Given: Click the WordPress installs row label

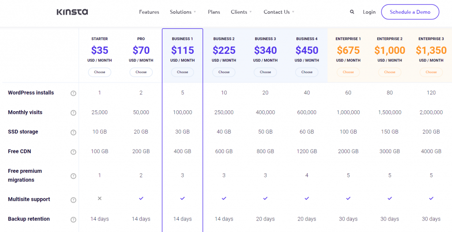Looking at the screenshot, I should coord(31,93).
